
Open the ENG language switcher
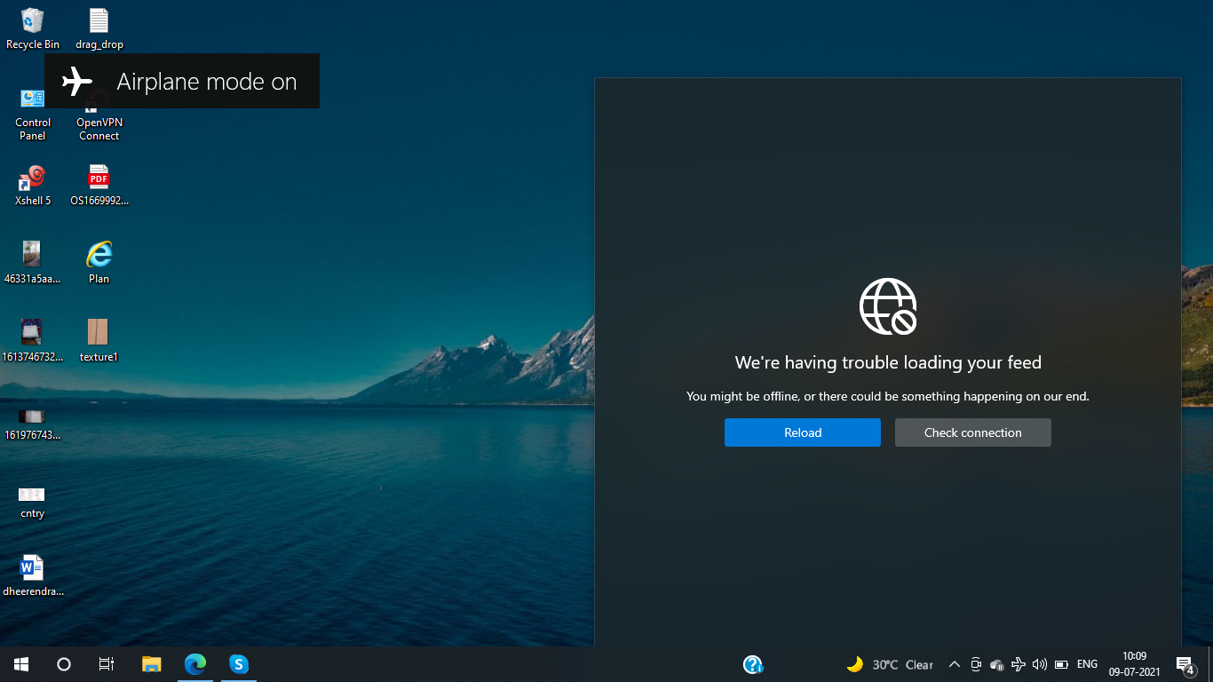1087,664
